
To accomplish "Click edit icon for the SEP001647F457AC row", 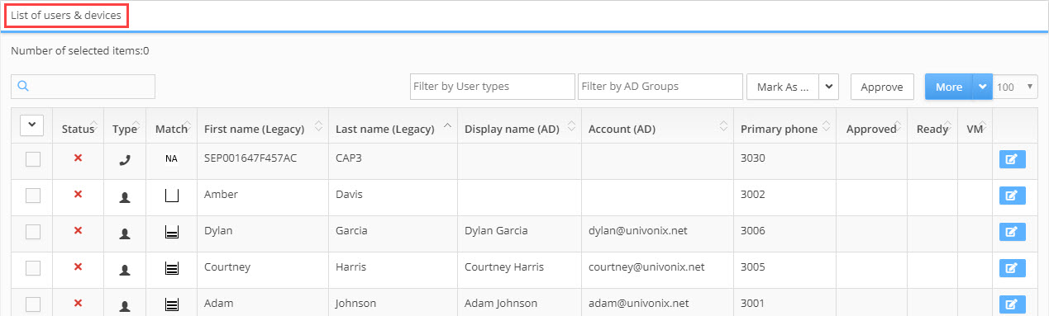I will click(x=1012, y=159).
